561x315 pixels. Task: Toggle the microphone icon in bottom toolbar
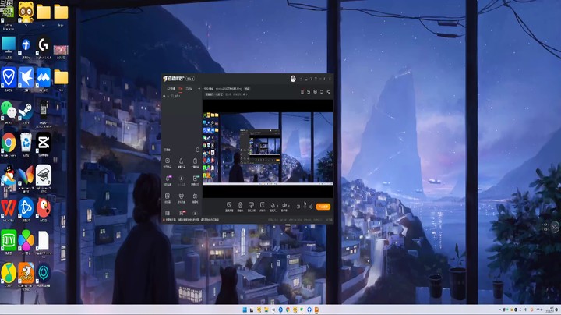273,206
